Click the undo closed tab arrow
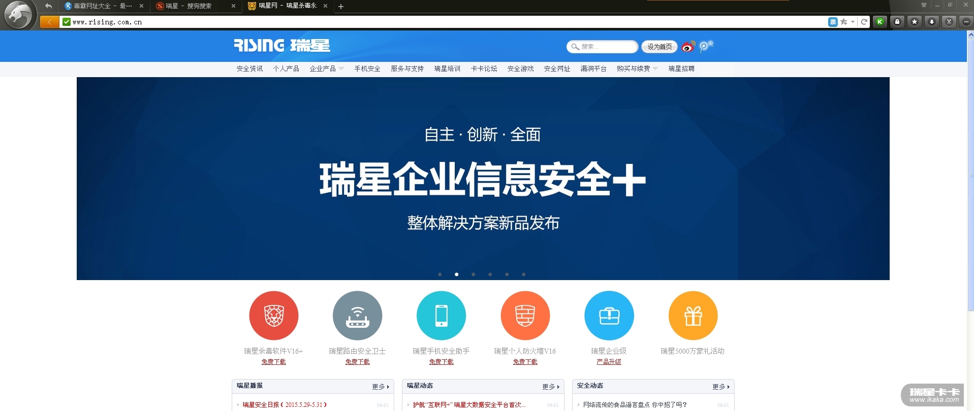Screen dimensions: 974x411 point(48,6)
